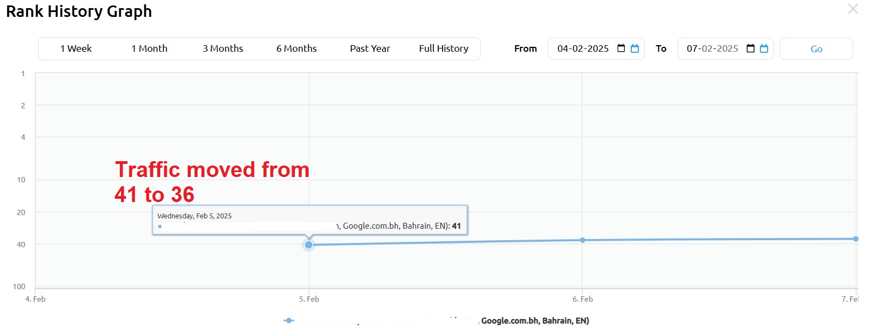Select the 1 Week range

pos(76,48)
